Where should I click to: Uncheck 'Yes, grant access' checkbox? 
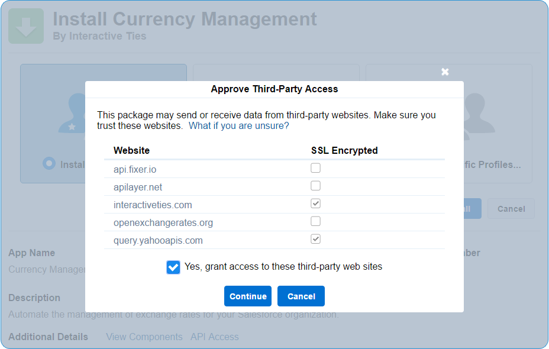(x=173, y=267)
